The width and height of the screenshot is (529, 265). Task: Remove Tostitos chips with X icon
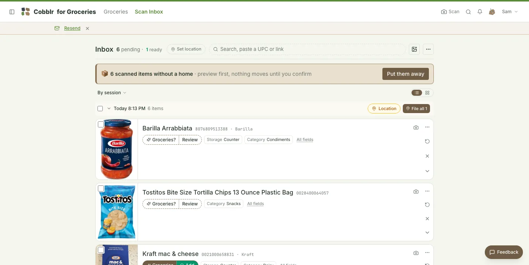coord(427,219)
